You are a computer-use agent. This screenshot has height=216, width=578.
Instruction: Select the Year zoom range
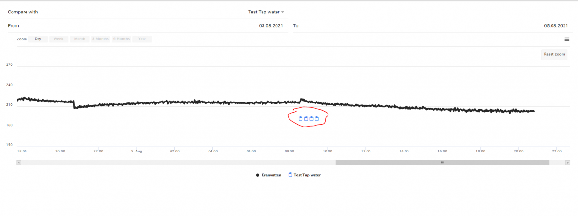click(x=142, y=39)
